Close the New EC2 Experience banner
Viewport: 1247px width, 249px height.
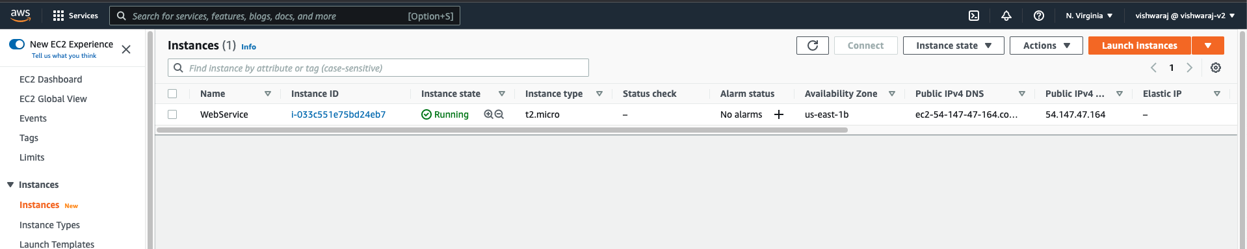[126, 49]
